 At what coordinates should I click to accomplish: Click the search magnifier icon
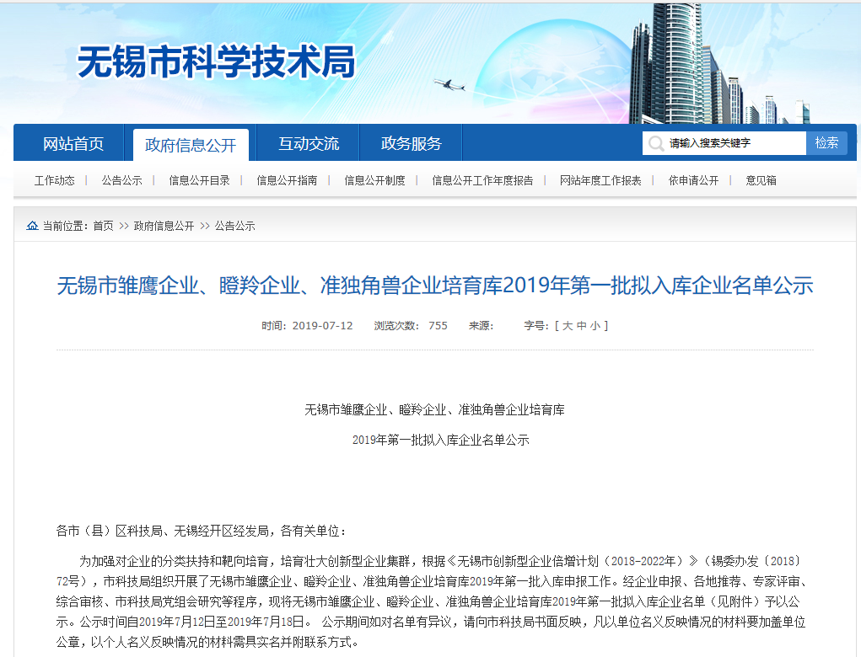(655, 143)
